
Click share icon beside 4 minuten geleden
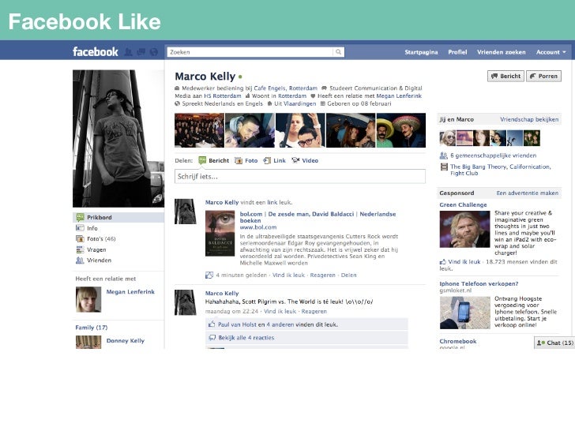209,275
